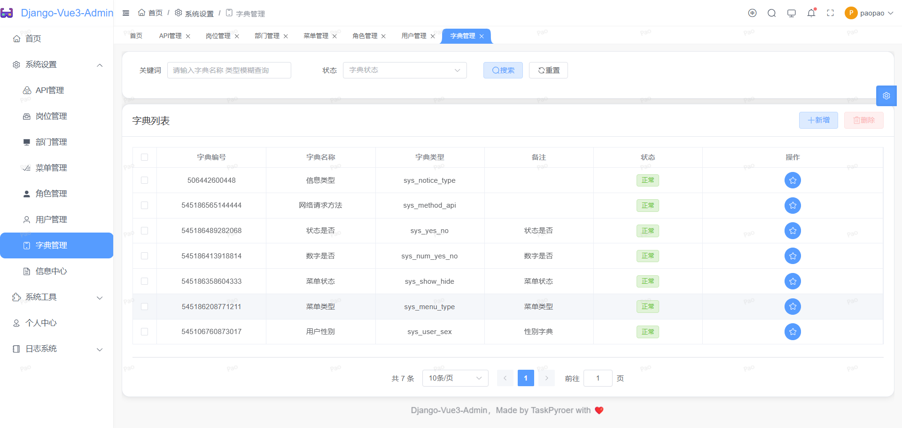
Task: Go to previous page arrow
Action: coord(505,378)
